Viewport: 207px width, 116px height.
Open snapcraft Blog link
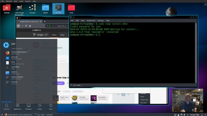tap(62, 35)
